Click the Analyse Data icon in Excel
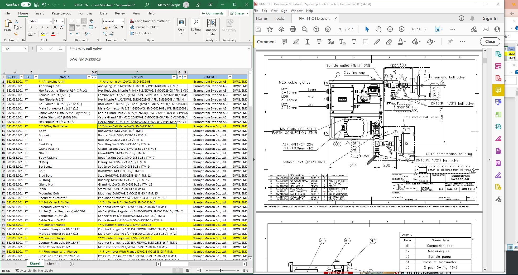The width and height of the screenshot is (518, 275). pos(211,27)
